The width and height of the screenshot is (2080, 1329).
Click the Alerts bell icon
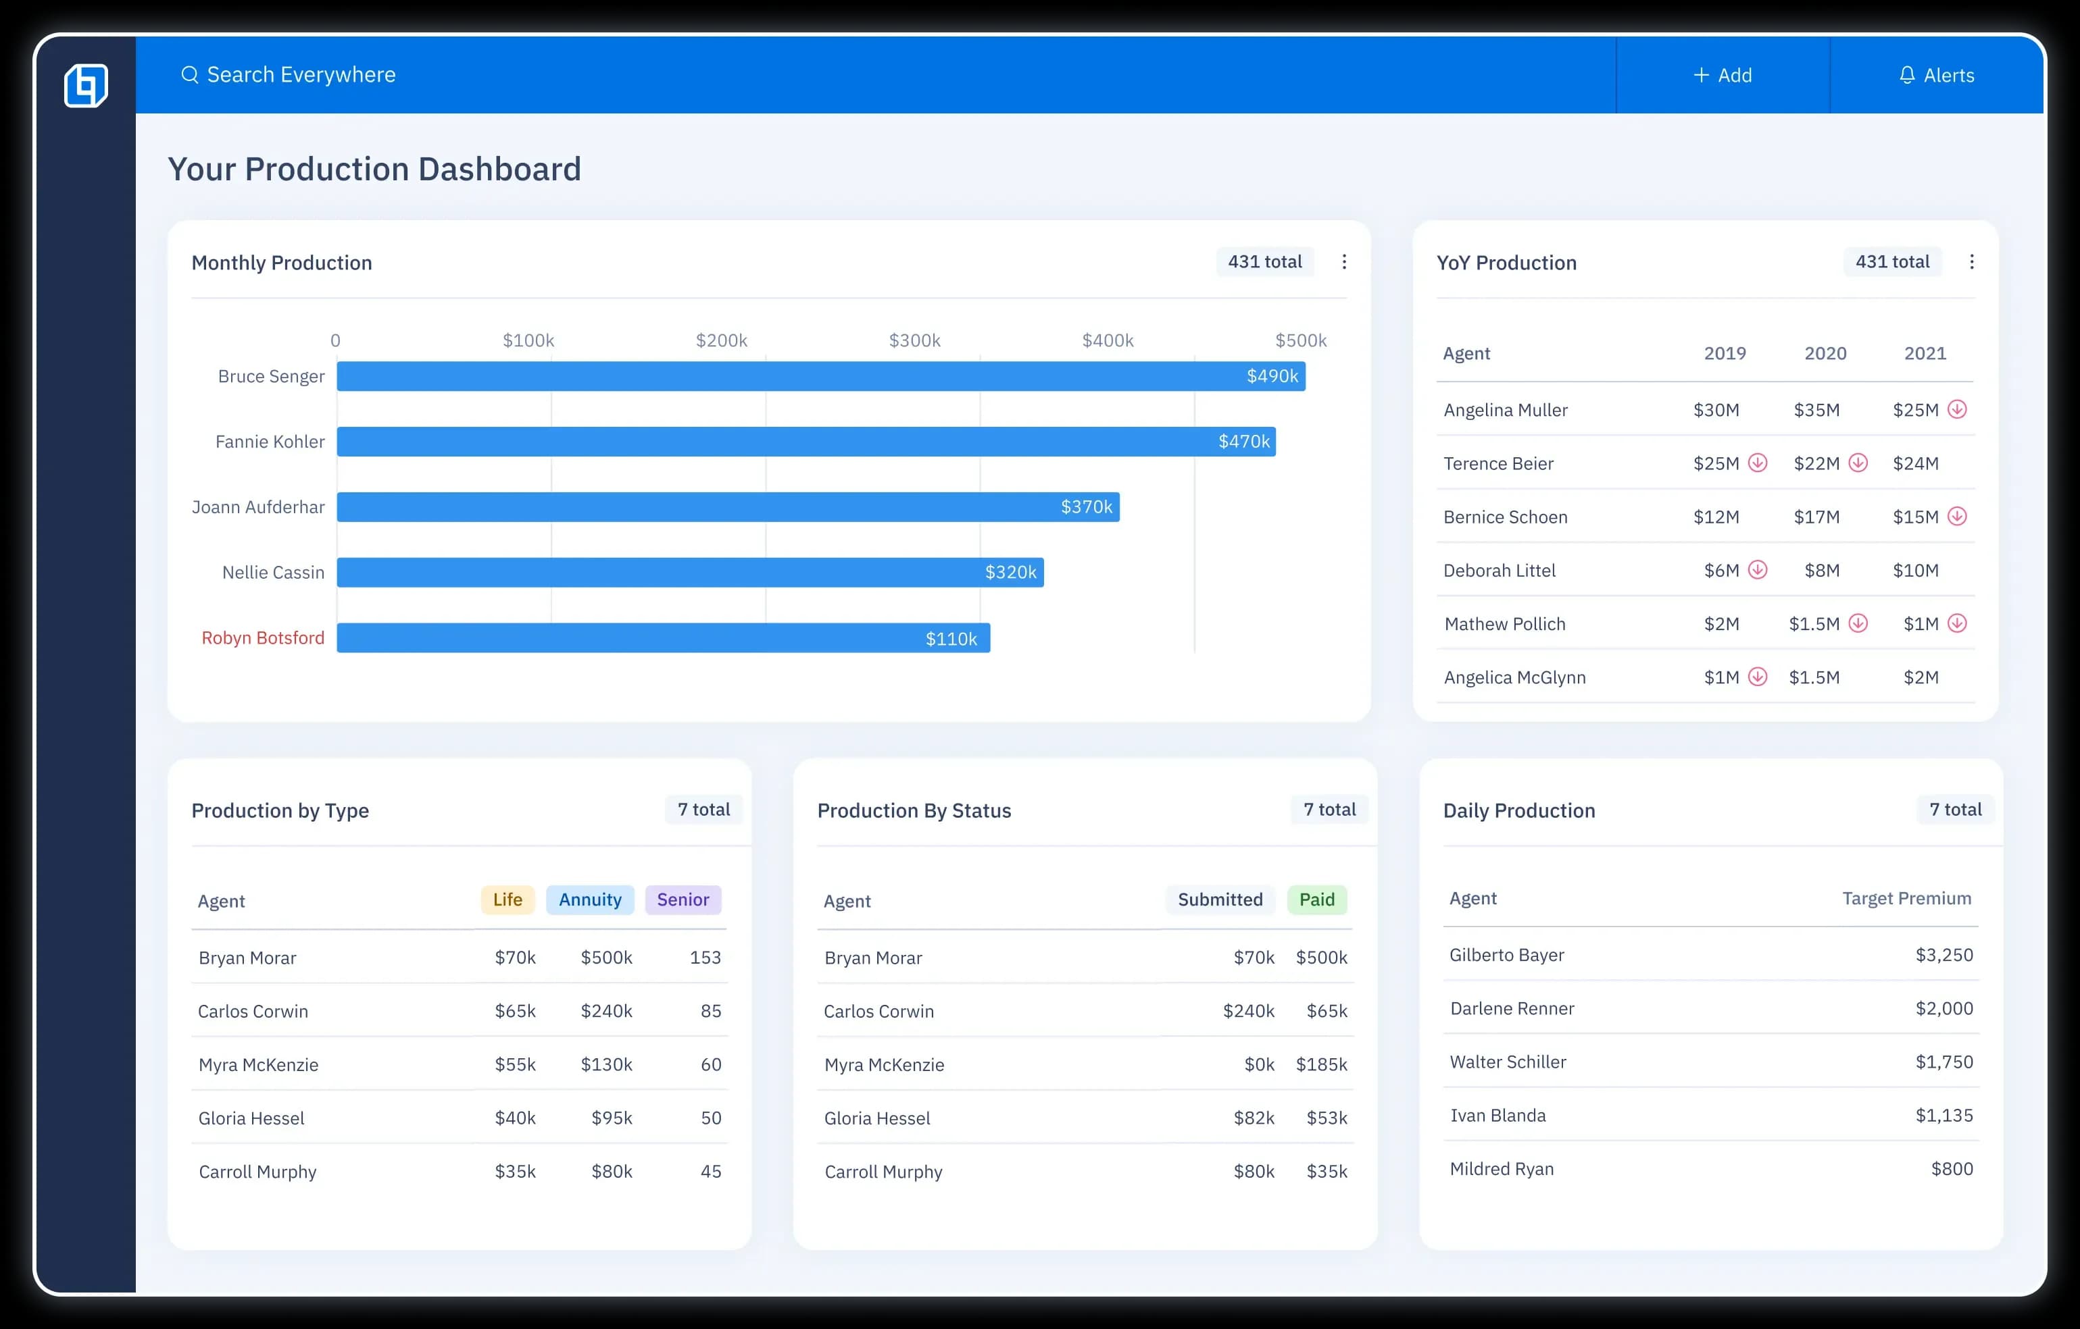click(x=1906, y=74)
